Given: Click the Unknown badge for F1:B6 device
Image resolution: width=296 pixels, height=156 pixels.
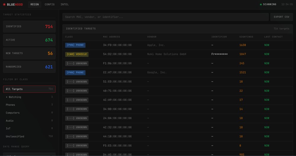Looking at the screenshot, I should [x=77, y=64].
